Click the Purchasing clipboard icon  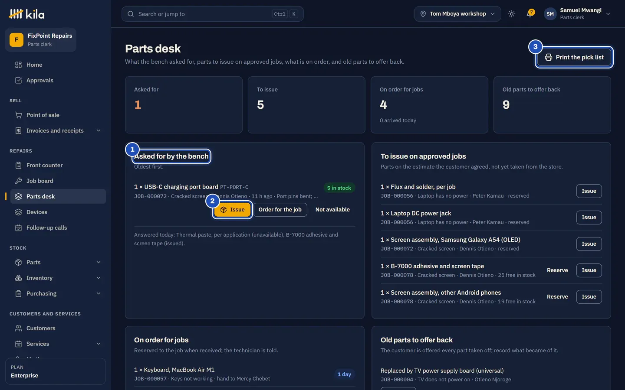pyautogui.click(x=18, y=293)
